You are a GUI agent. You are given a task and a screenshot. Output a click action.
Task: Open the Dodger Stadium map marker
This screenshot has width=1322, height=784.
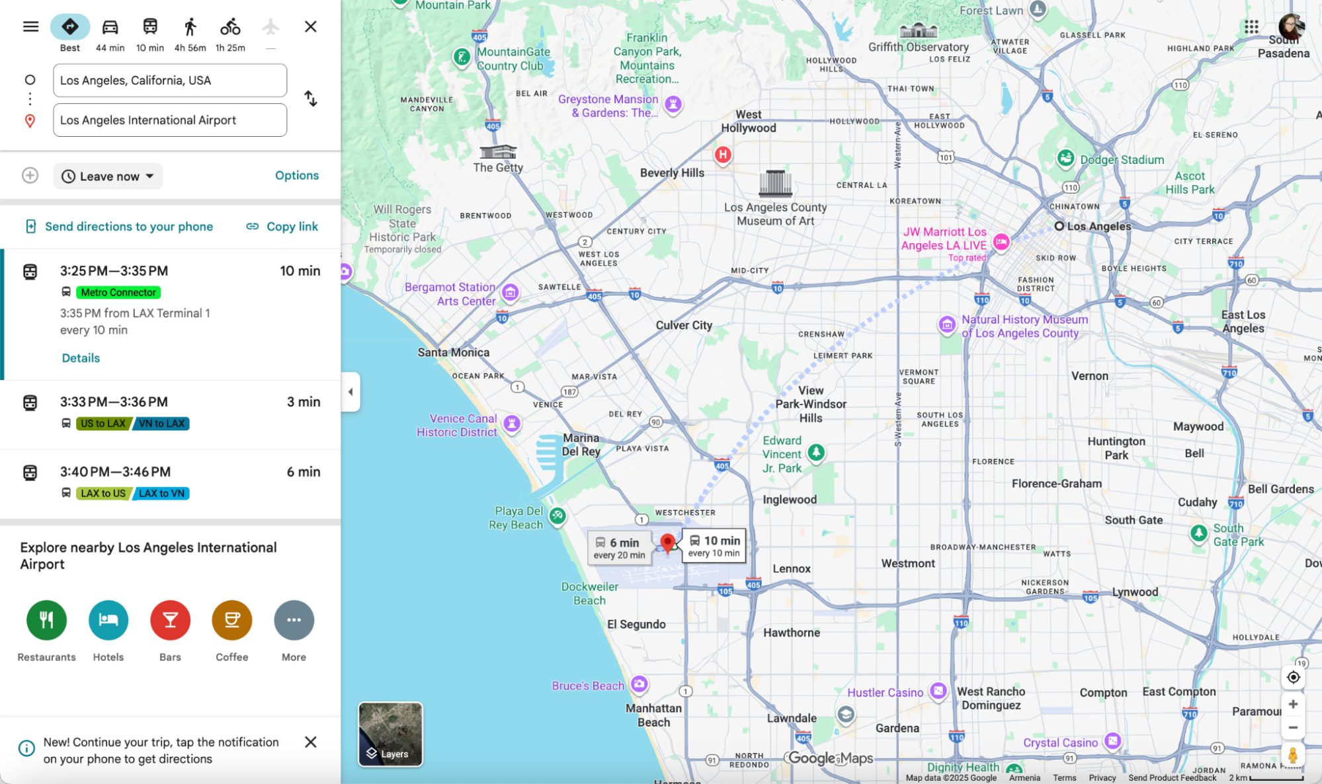point(1065,159)
